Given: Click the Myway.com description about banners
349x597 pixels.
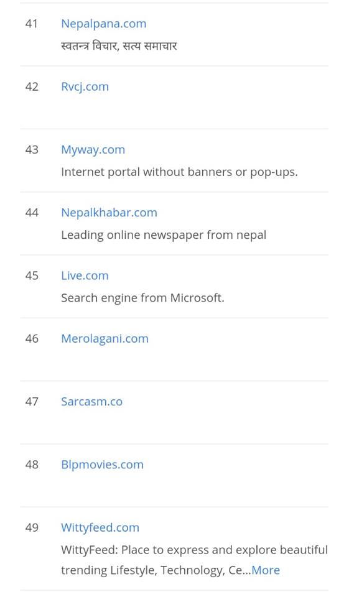Looking at the screenshot, I should [x=179, y=172].
